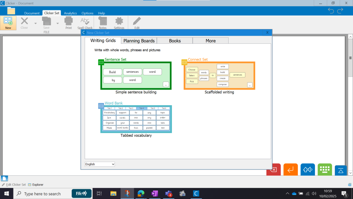Click the volume icon in system tray
The height and width of the screenshot is (199, 353).
(x=314, y=193)
